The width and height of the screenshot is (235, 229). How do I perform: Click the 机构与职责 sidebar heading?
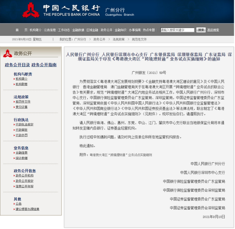[23, 74]
